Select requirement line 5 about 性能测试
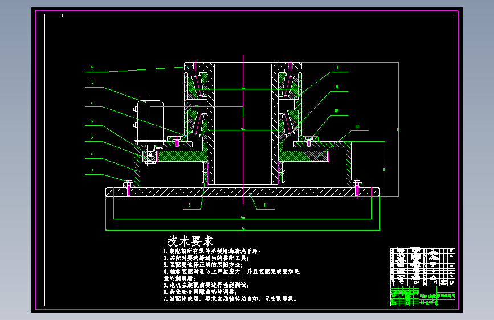Image resolution: width=494 pixels, height=320 pixels. click(x=206, y=285)
